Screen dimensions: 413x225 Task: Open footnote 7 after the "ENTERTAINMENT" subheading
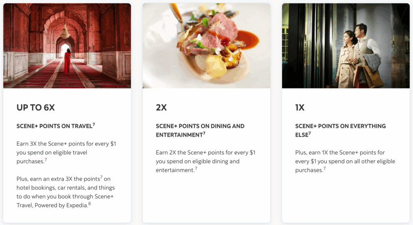coord(204,133)
